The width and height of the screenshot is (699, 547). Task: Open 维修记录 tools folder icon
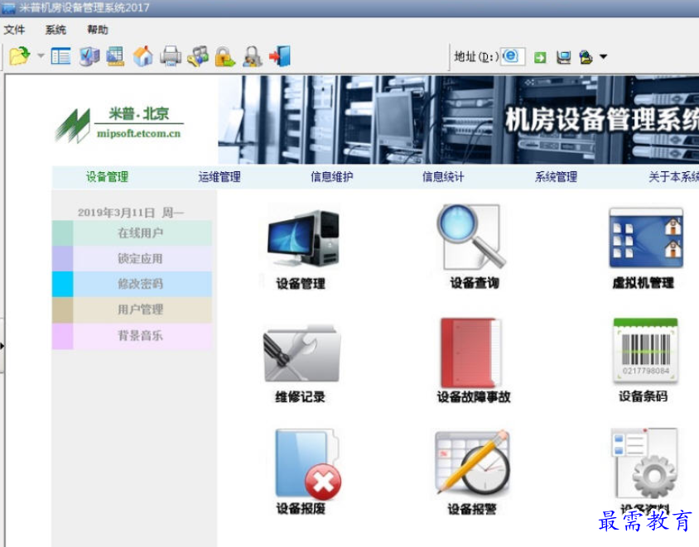[x=302, y=353]
